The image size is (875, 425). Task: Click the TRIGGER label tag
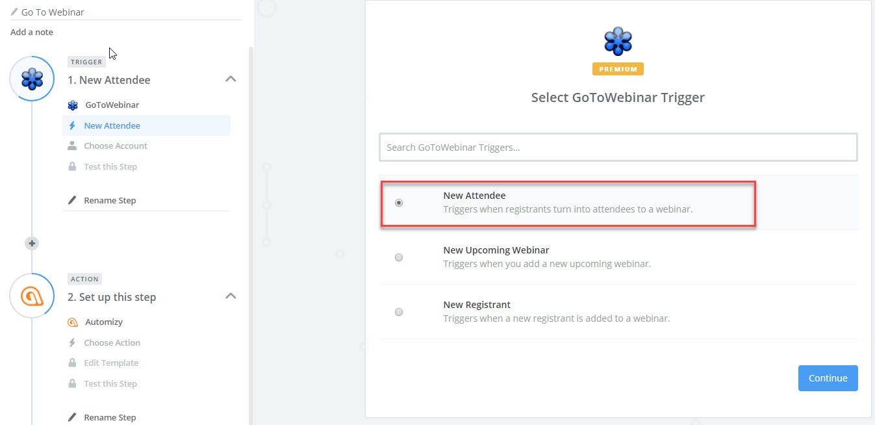[x=86, y=62]
